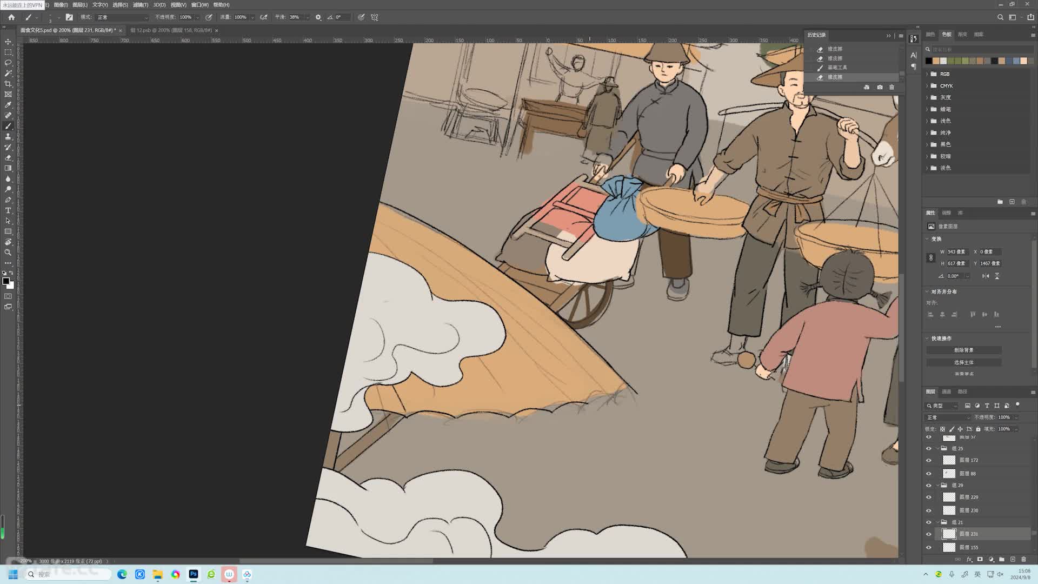Viewport: 1038px width, 584px height.
Task: Create new document from current history state
Action: coord(867,87)
